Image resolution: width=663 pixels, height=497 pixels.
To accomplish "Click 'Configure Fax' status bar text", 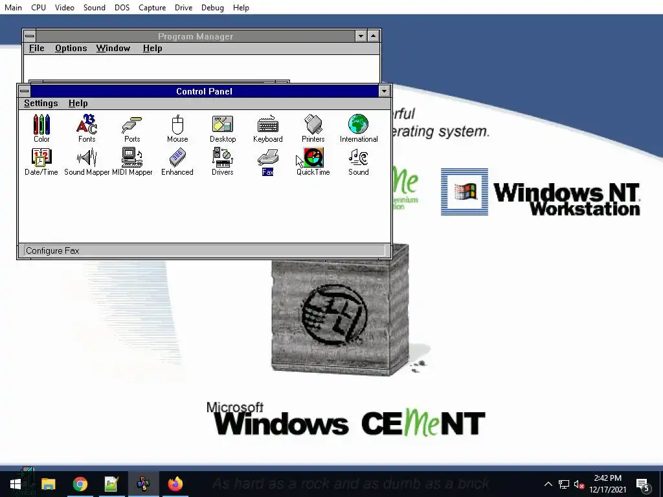I will [x=52, y=250].
